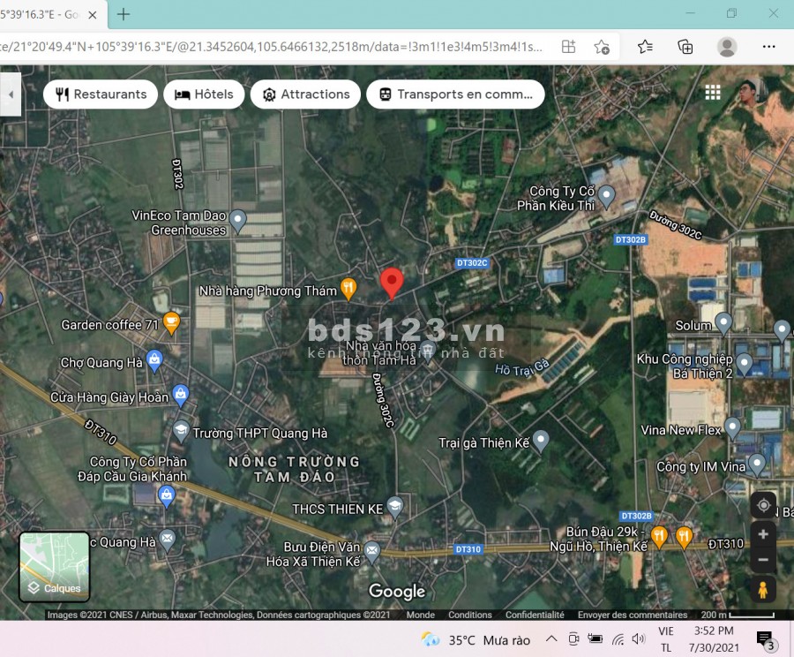Select the Công ty IM Vina marker
The width and height of the screenshot is (794, 657).
click(x=757, y=465)
